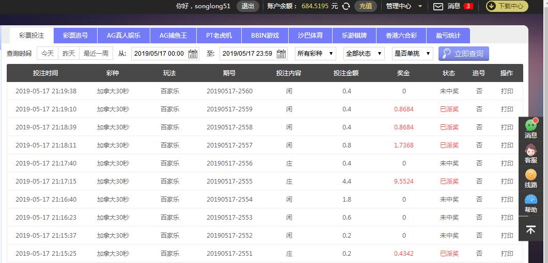Click the download center arrow icon

(491, 6)
